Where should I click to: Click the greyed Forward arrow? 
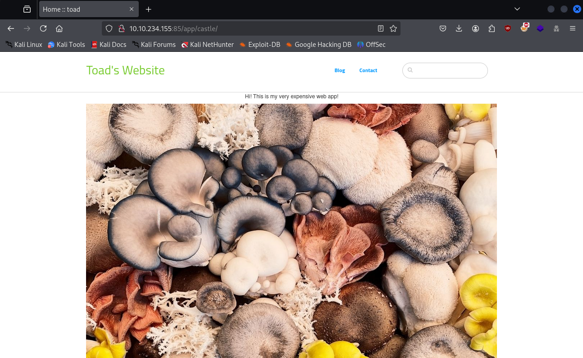[27, 28]
